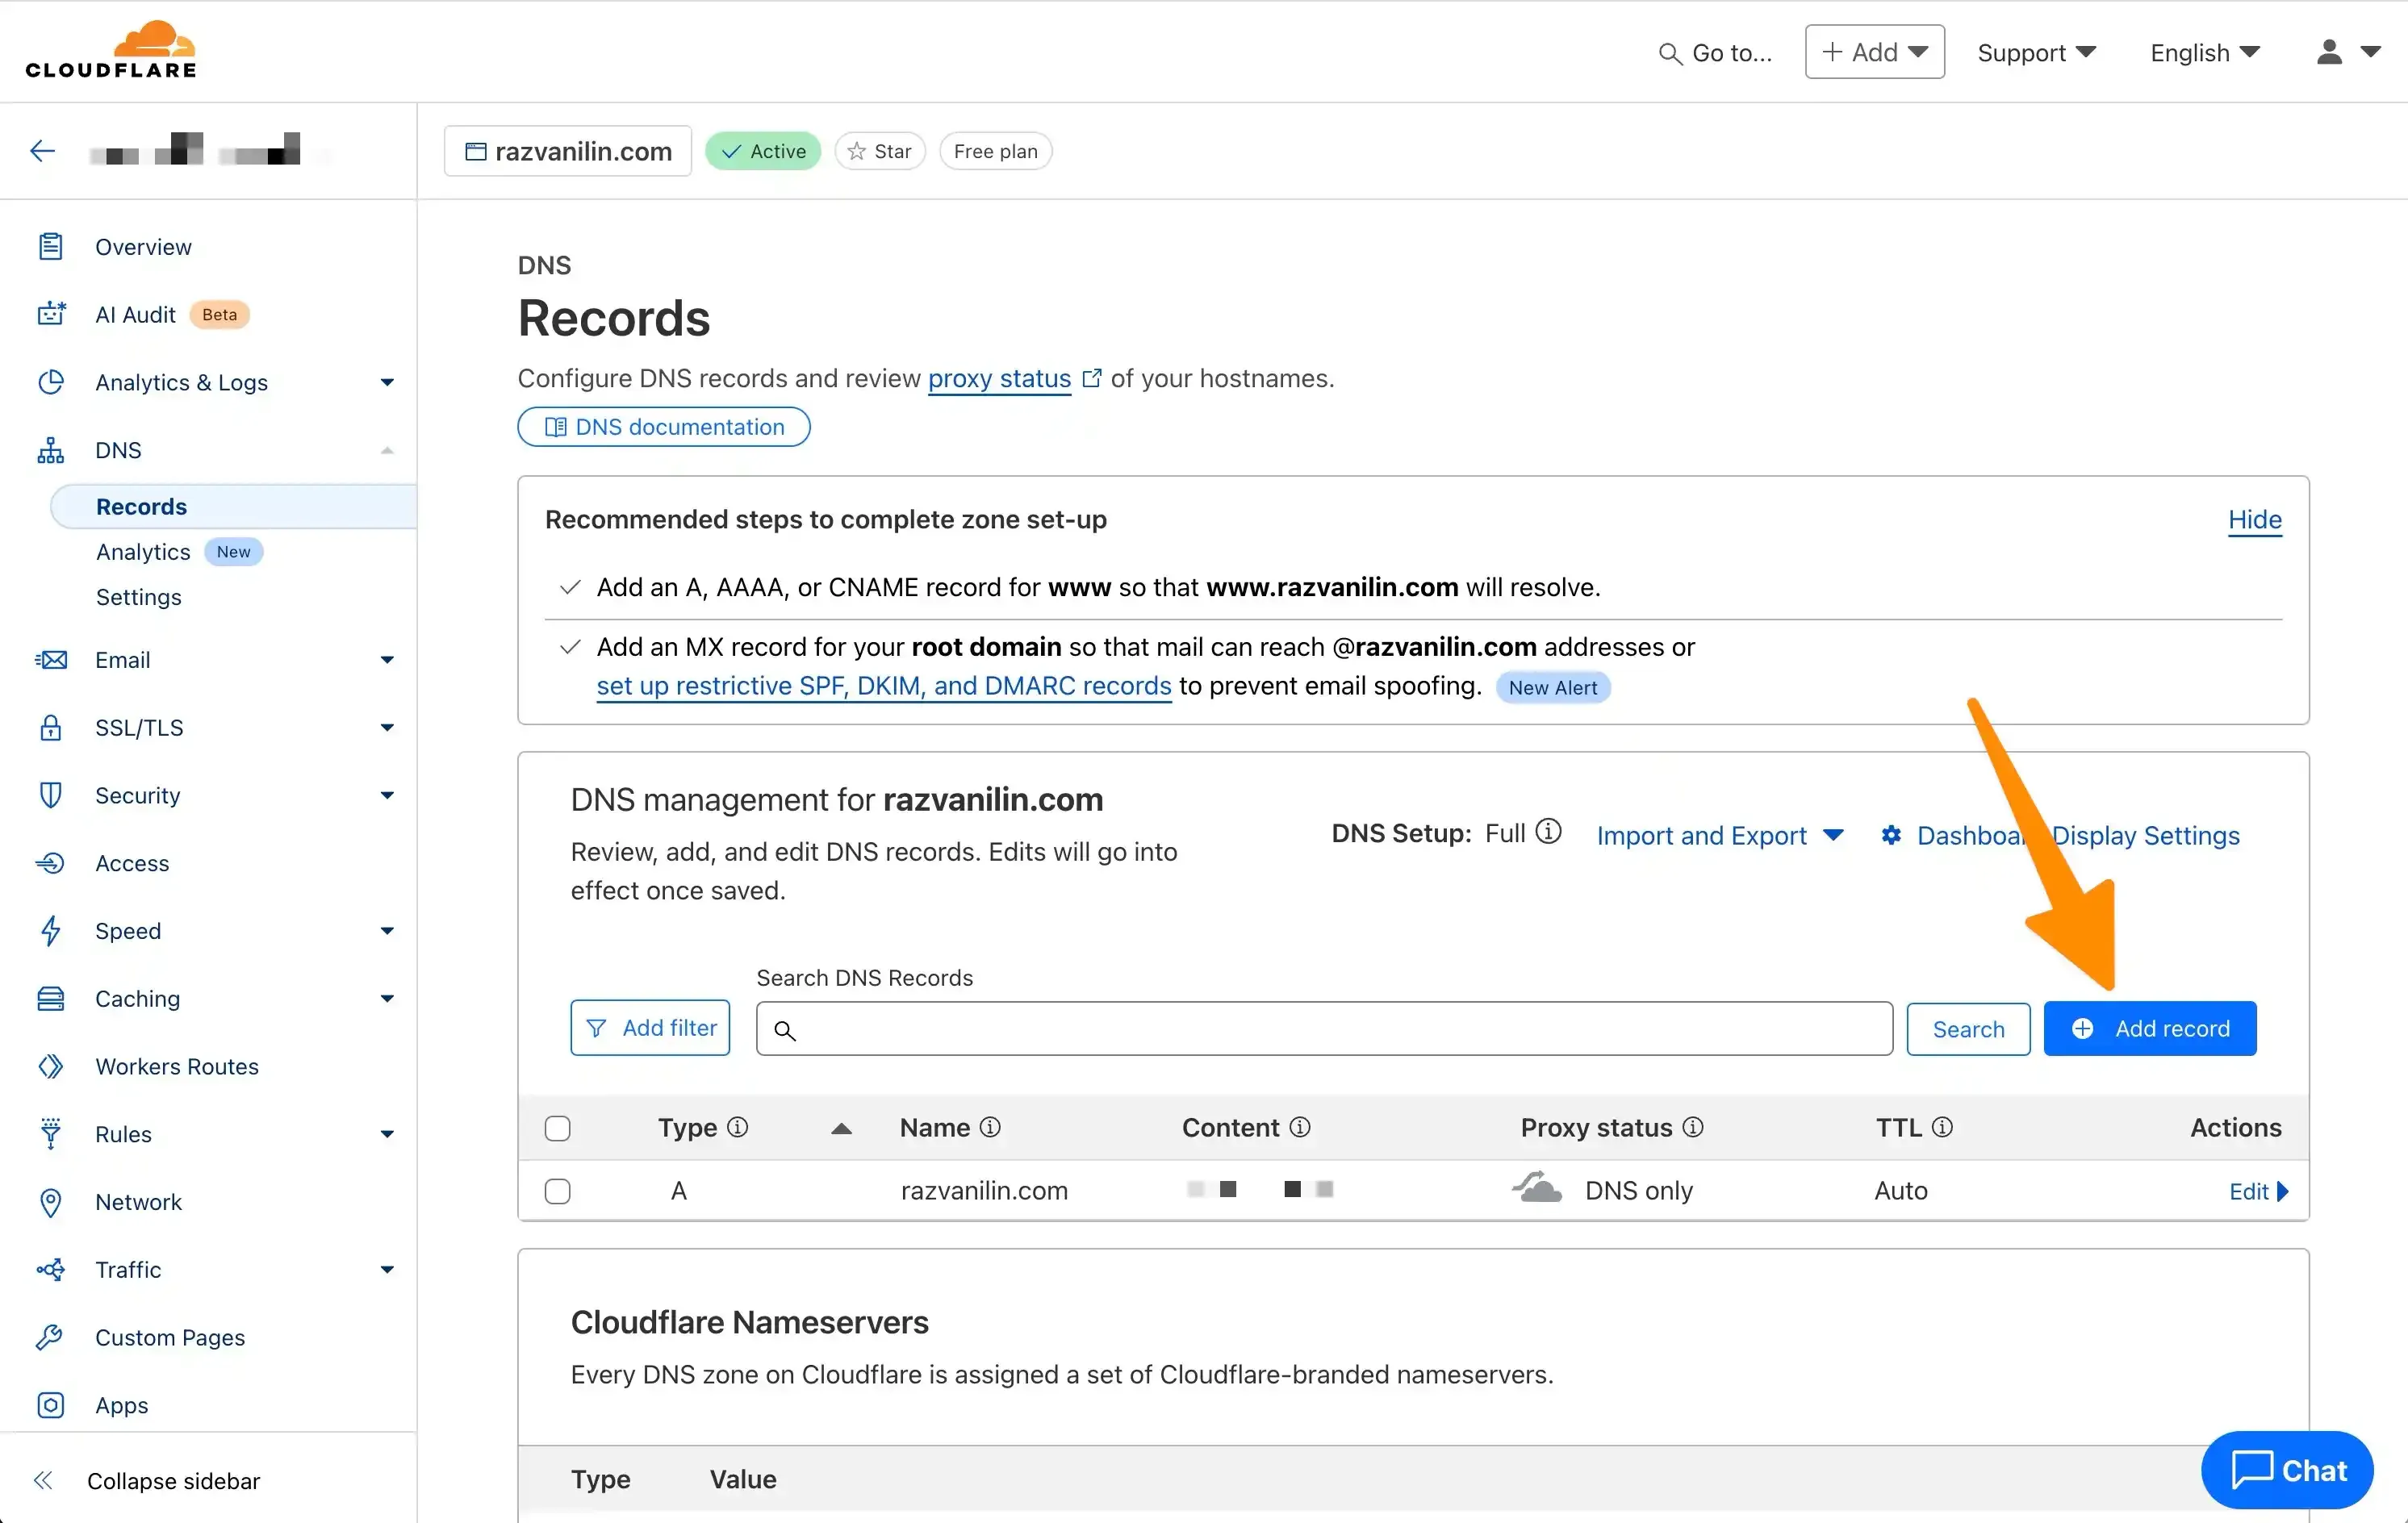The image size is (2408, 1523).
Task: Click the DNS network tree icon
Action: click(50, 449)
